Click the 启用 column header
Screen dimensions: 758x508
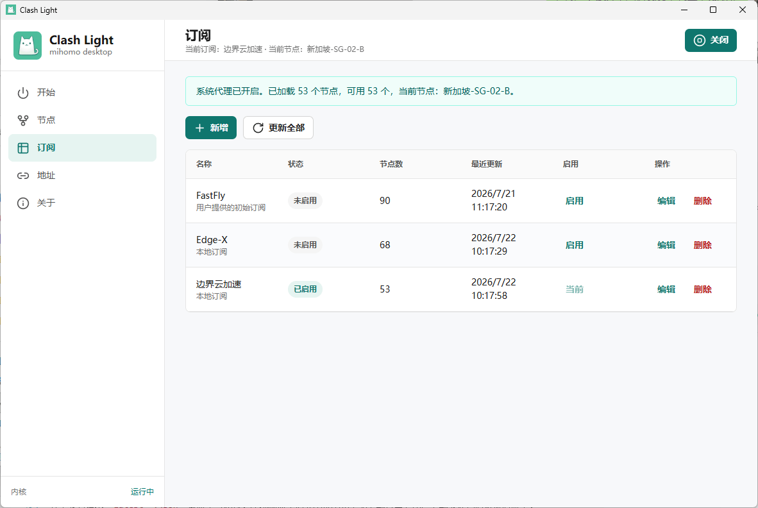(571, 164)
